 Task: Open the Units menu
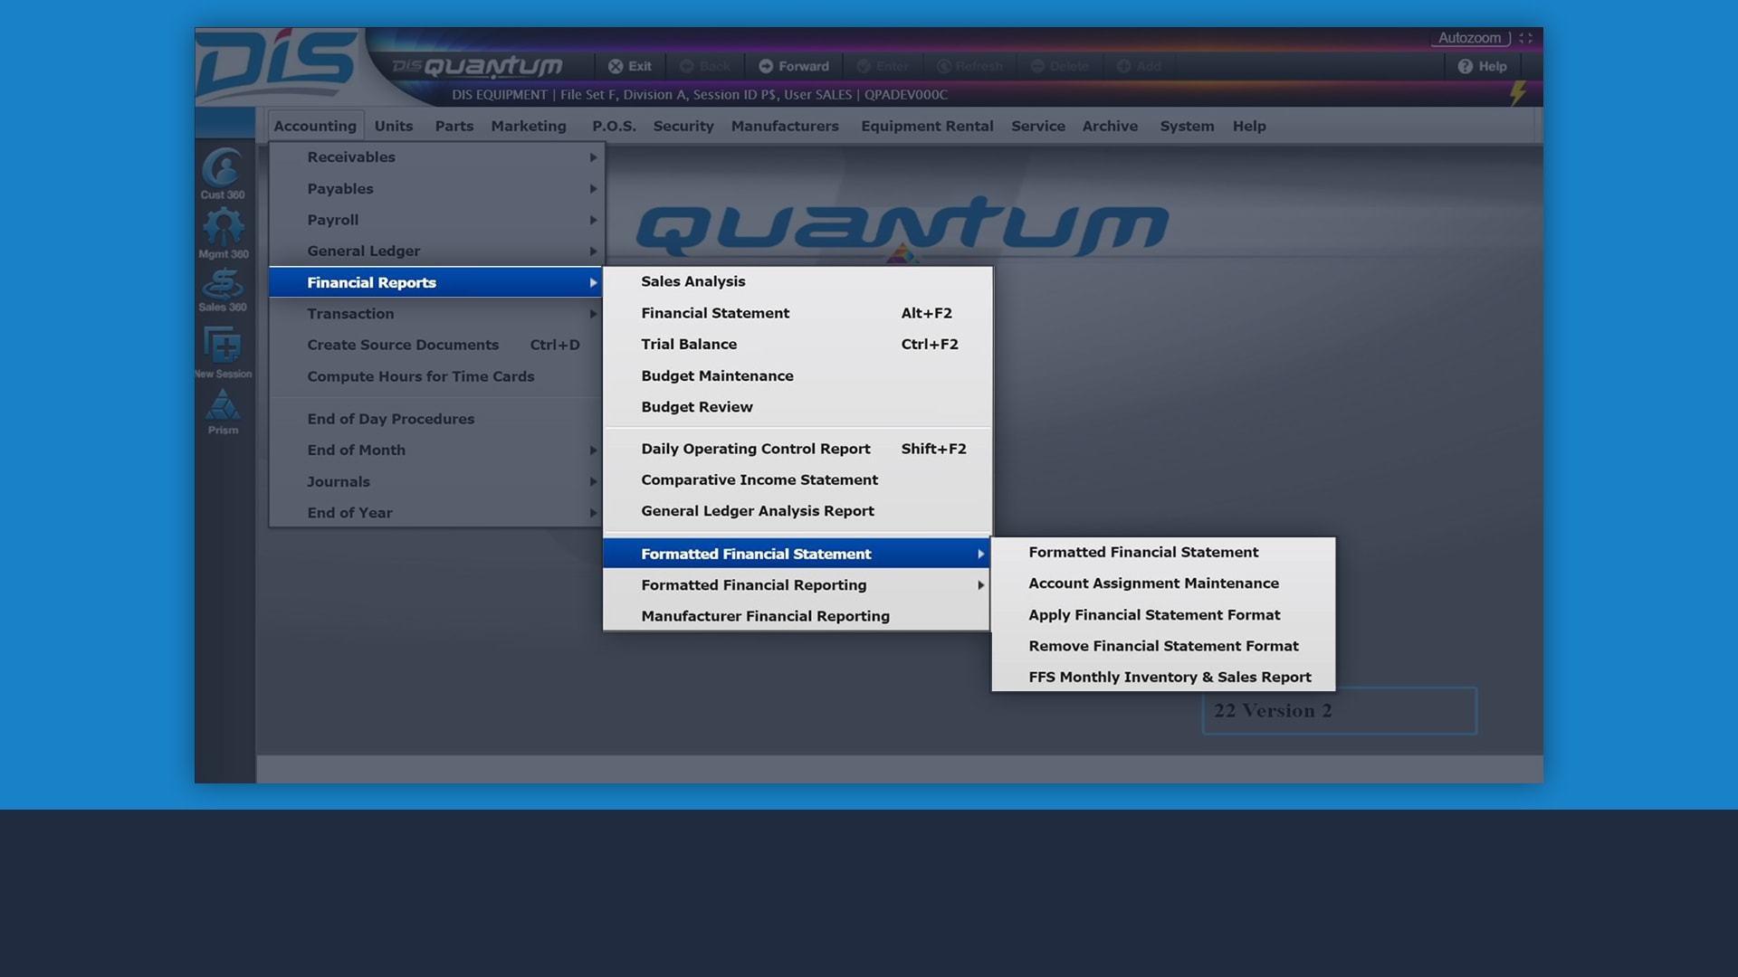click(x=394, y=126)
